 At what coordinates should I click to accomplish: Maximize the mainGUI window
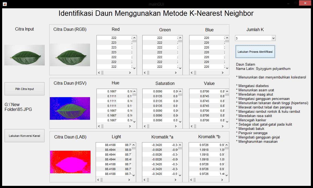296,3
